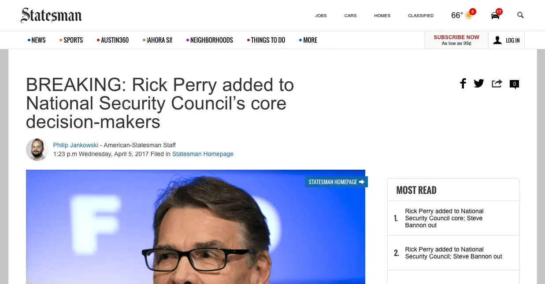Viewport: 545px width, 284px height.
Task: Open first Most Read story about Bannon
Action: 445,218
